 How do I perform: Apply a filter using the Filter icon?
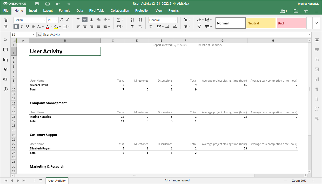pos(132,27)
